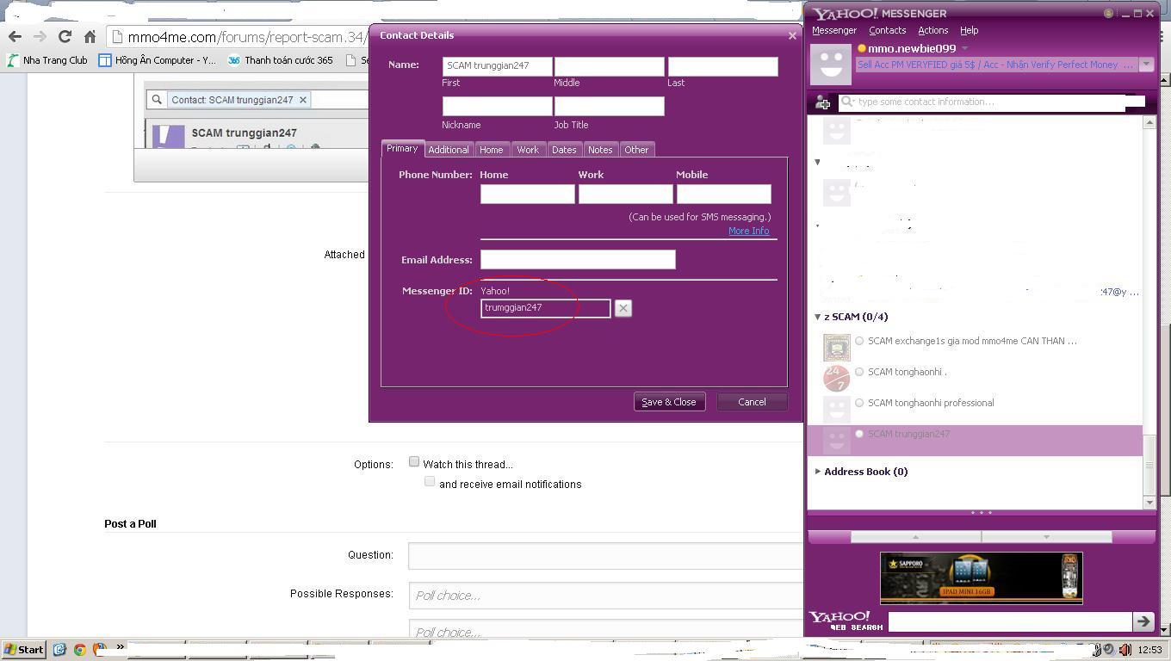Open the Help menu in Yahoo Messenger
Viewport: 1171px width, 661px height.
tap(969, 30)
